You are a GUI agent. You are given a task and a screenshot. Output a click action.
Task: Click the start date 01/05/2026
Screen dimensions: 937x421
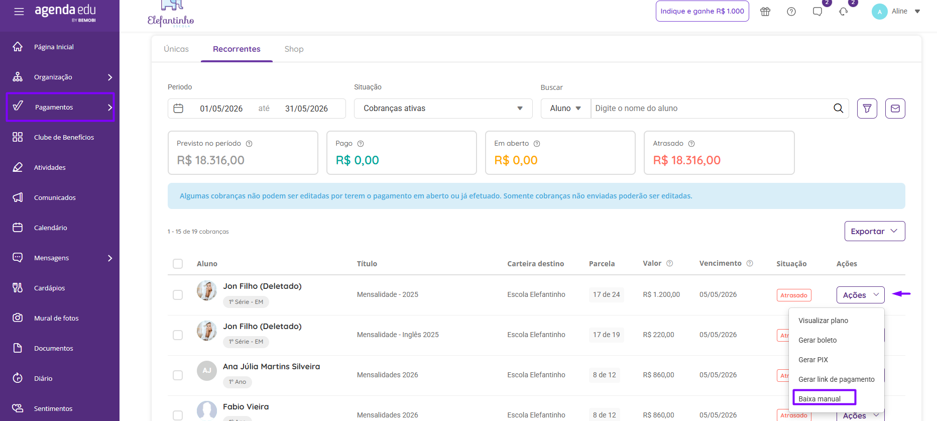point(221,109)
